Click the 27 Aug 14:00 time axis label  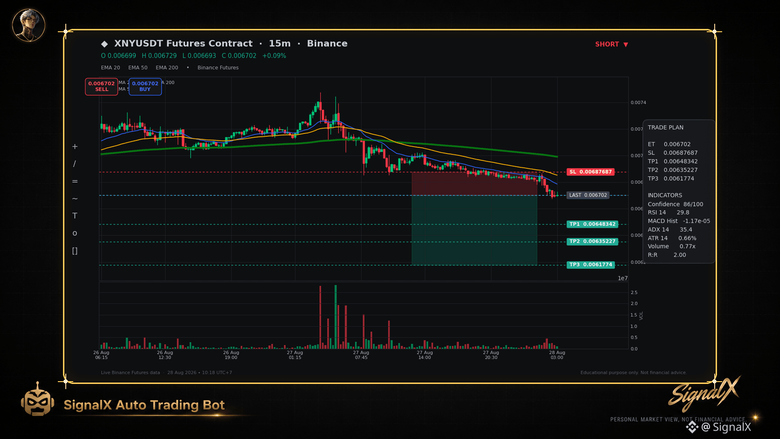click(425, 355)
